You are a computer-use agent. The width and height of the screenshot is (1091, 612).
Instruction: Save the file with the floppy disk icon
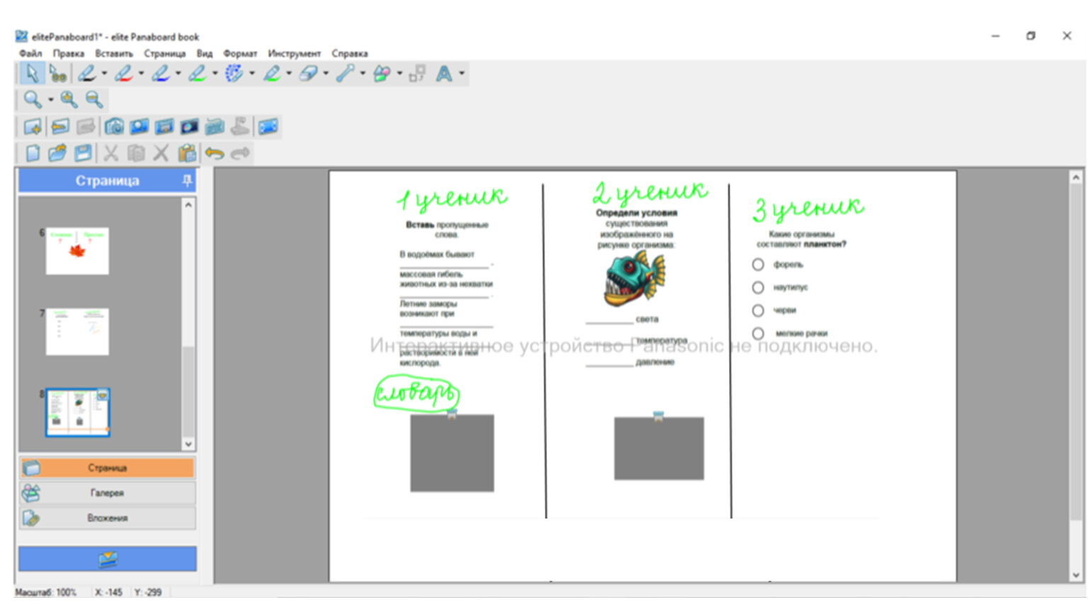(x=84, y=154)
